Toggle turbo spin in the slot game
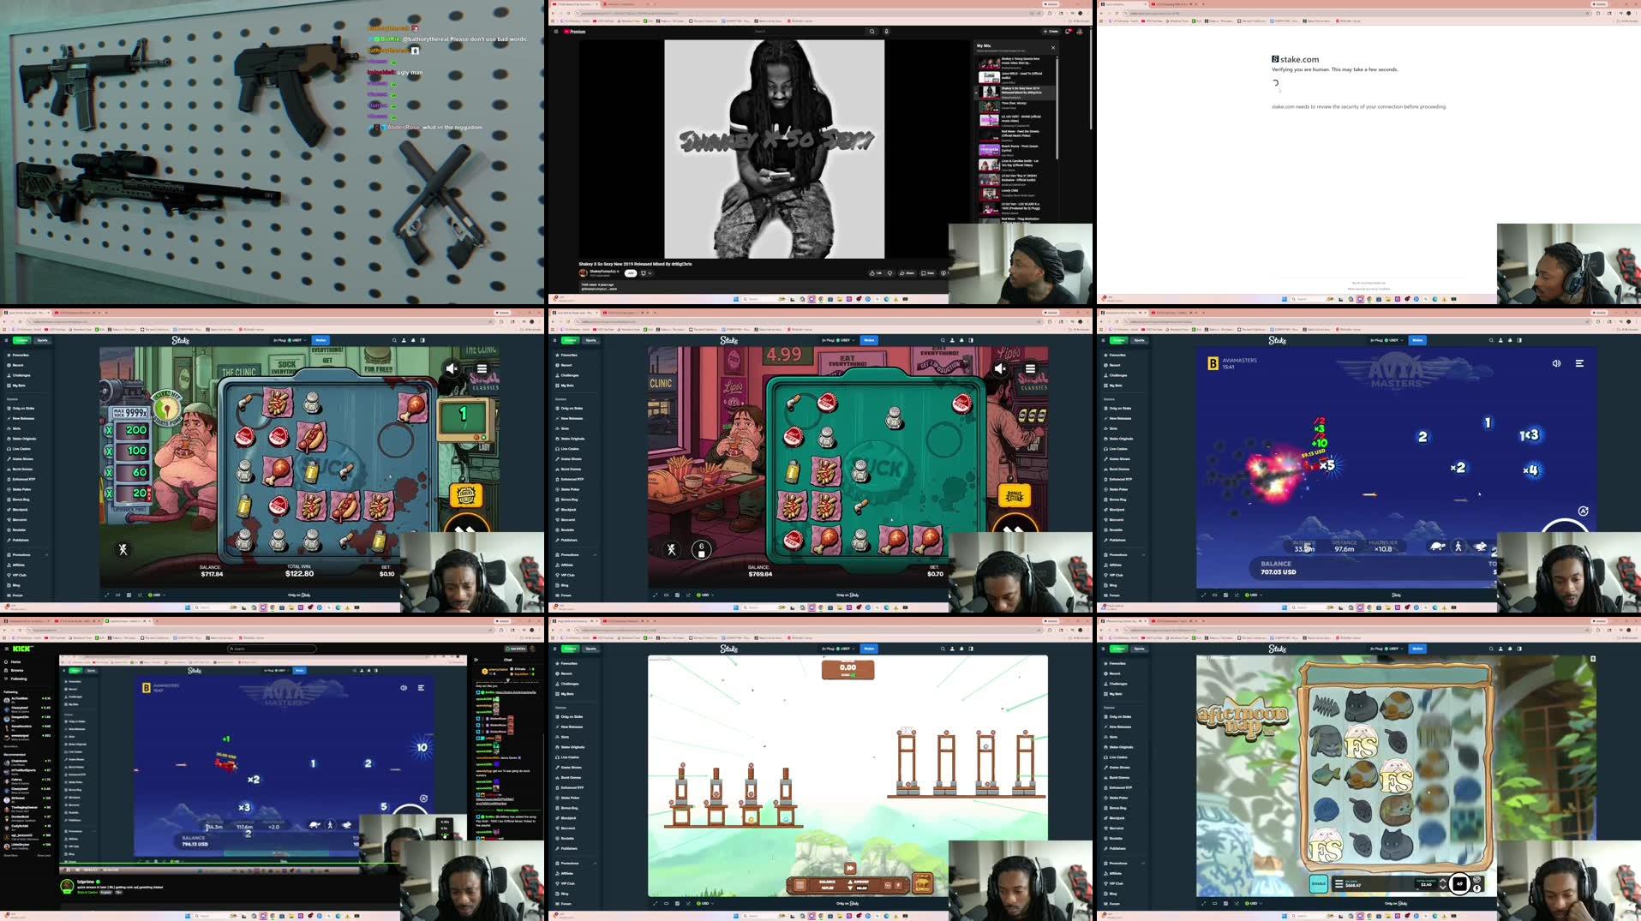This screenshot has height=921, width=1641. [x=465, y=529]
